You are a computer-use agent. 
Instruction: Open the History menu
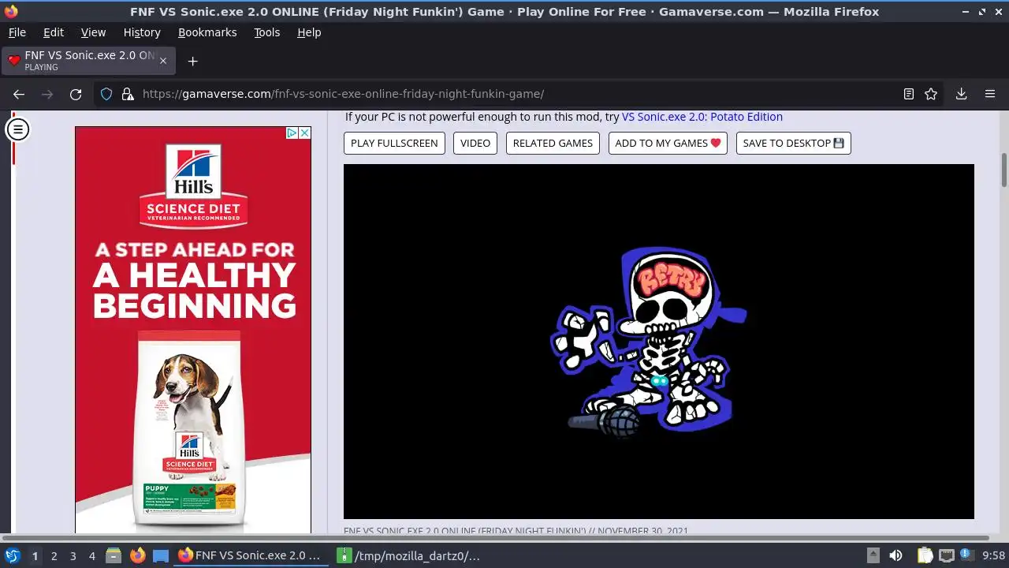142,32
